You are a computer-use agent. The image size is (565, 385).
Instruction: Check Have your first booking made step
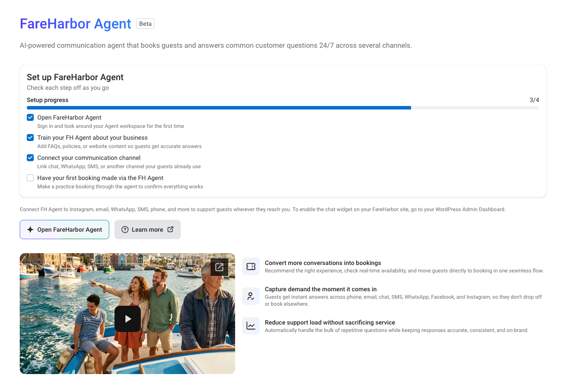(x=30, y=178)
